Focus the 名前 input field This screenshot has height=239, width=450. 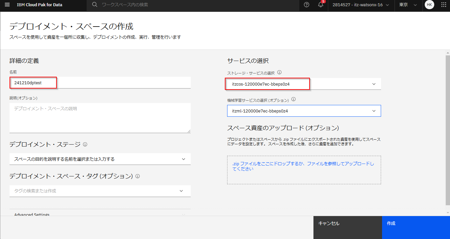coord(100,83)
